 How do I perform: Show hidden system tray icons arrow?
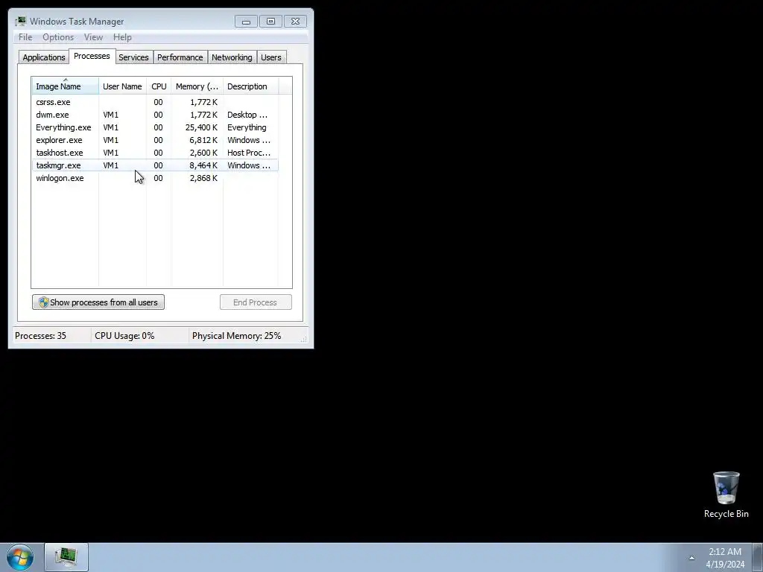[x=691, y=558]
